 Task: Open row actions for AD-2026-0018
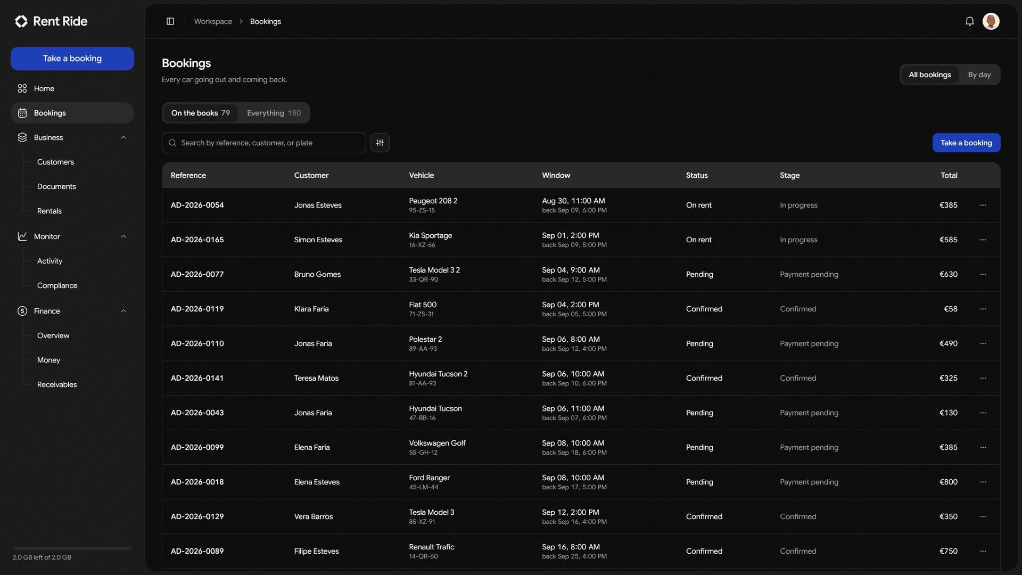[983, 482]
